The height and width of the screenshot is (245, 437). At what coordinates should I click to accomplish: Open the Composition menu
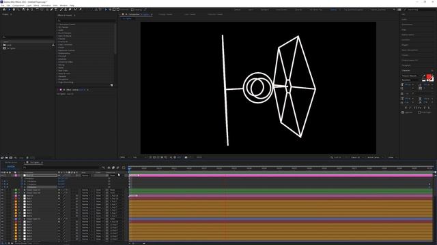pyautogui.click(x=18, y=5)
